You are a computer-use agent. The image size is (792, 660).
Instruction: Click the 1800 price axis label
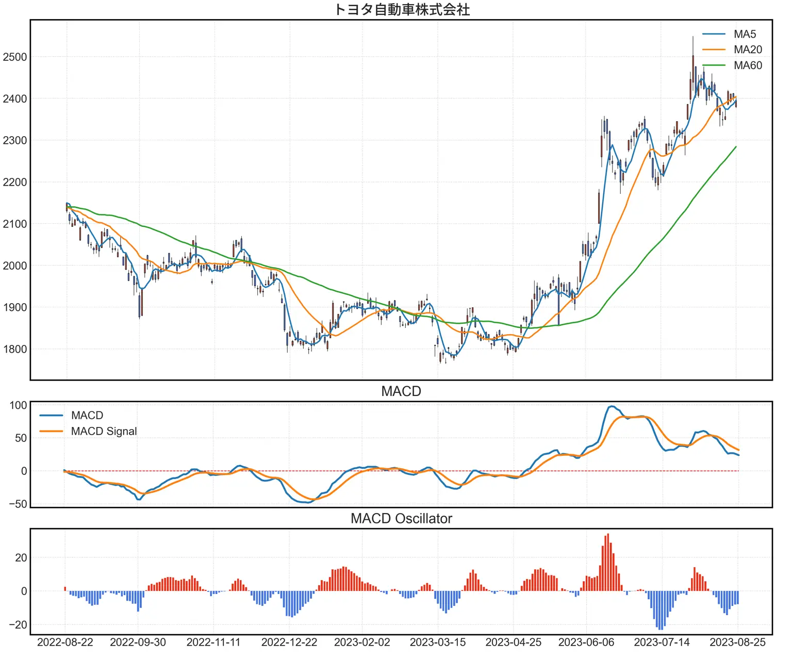tap(14, 349)
